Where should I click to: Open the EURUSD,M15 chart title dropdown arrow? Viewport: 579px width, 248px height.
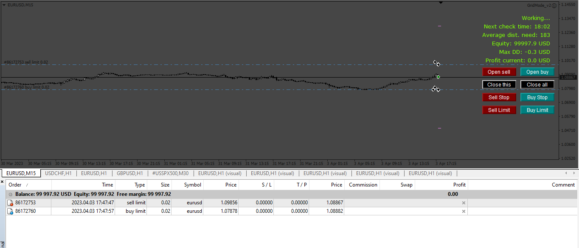[4, 5]
